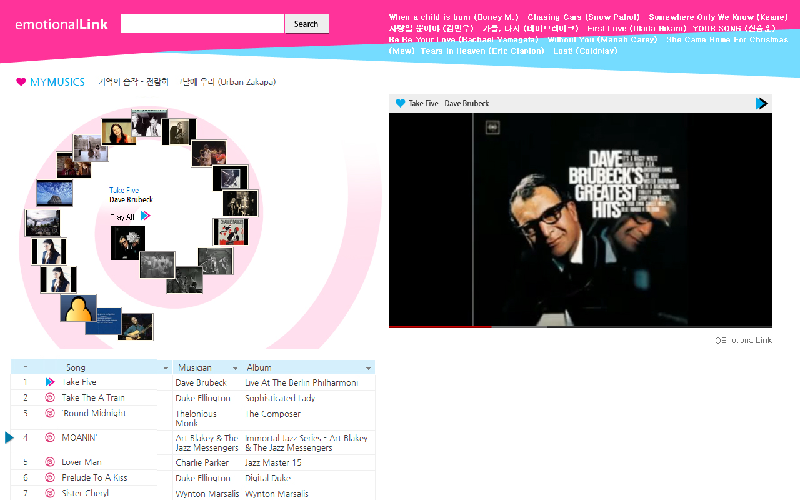The image size is (800, 500).
Task: Select the smiling woman in orange thumbnail
Action: 119,132
